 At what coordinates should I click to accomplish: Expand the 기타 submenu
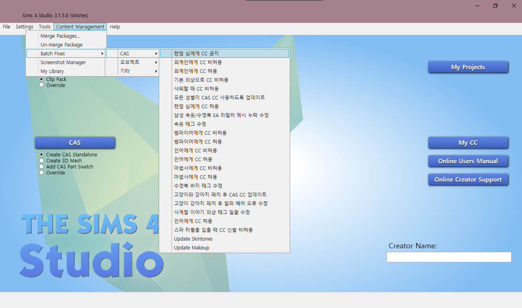click(x=133, y=71)
